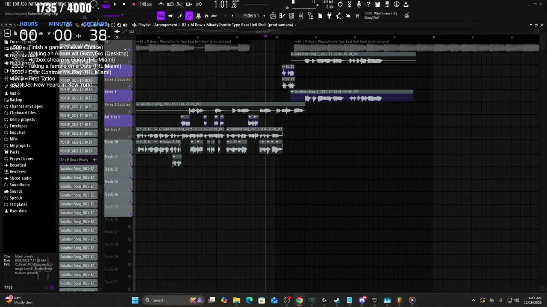This screenshot has width=547, height=307.
Task: Click the Save new version icon
Action: coord(387,4)
